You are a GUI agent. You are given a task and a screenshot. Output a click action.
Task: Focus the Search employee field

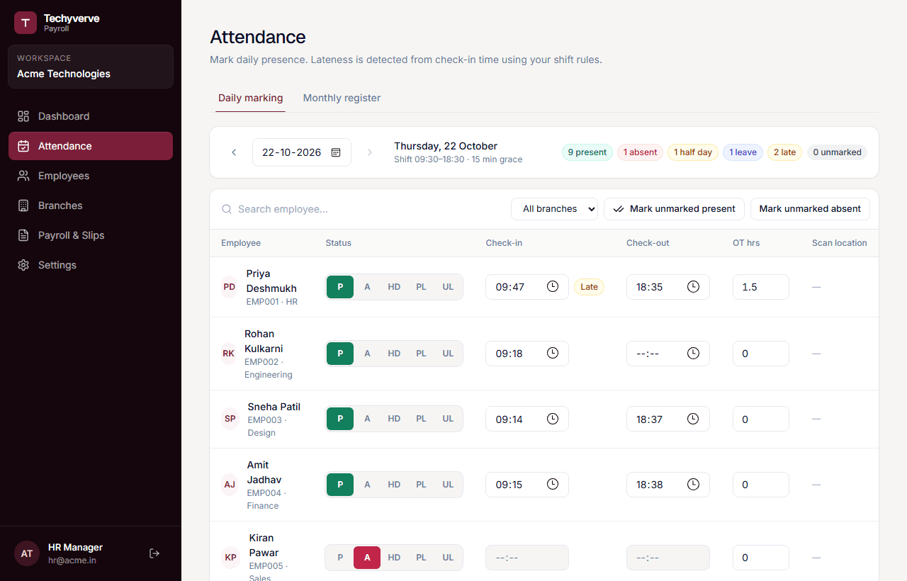(x=361, y=209)
